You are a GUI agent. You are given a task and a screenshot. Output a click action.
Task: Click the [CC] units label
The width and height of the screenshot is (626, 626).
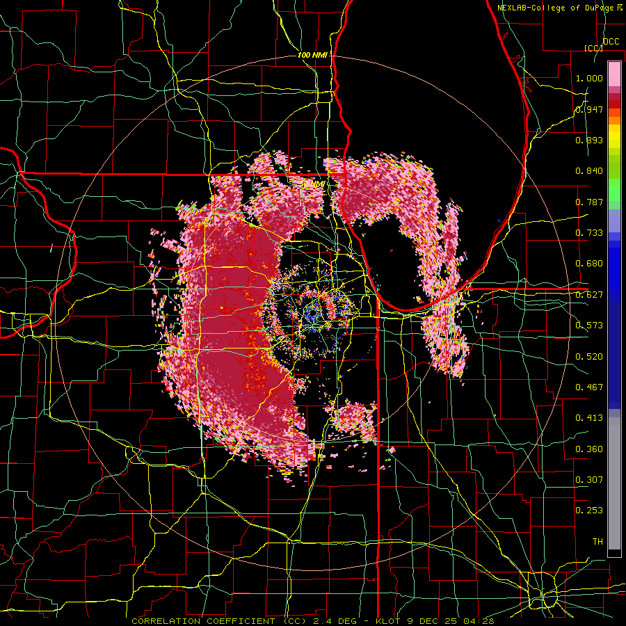pos(593,48)
